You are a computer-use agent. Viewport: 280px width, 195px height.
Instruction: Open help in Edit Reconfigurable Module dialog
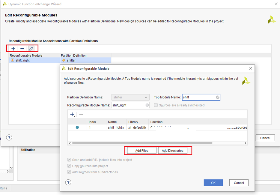pos(68,182)
